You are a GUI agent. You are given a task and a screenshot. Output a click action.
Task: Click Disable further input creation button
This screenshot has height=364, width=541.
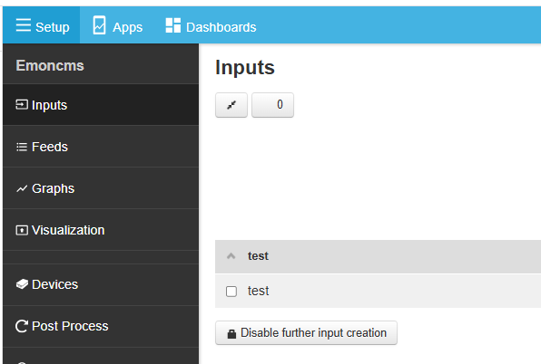pyautogui.click(x=306, y=333)
